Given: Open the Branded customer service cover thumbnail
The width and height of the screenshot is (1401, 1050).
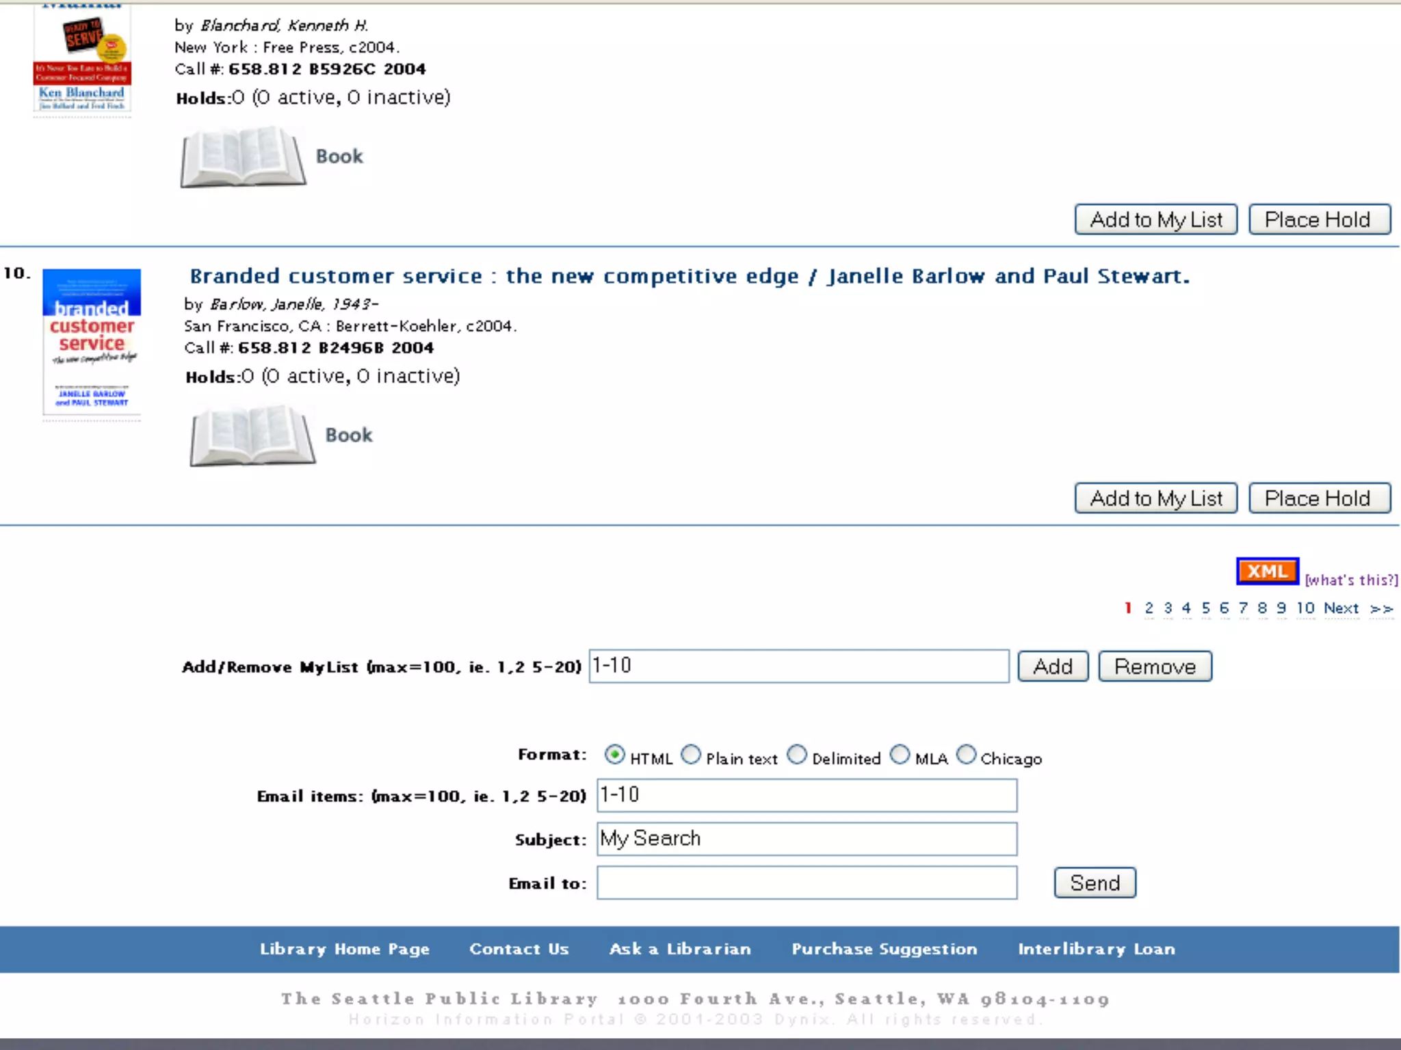Looking at the screenshot, I should (92, 340).
